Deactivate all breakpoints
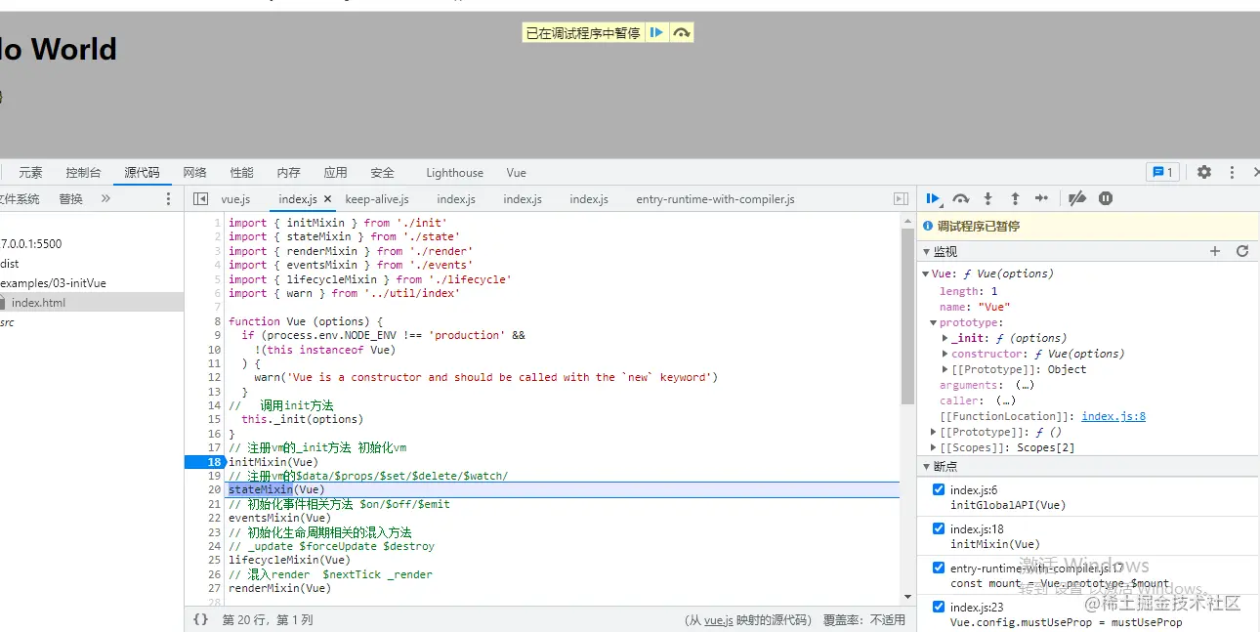The image size is (1260, 632). pyautogui.click(x=1077, y=198)
